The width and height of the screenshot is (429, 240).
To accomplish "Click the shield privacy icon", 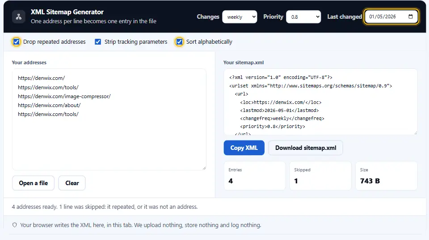I will (14, 225).
